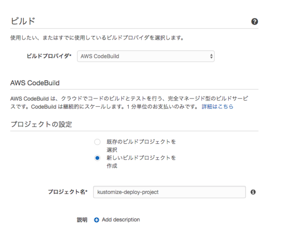Click the blue plus icon for description
The width and height of the screenshot is (281, 236).
pyautogui.click(x=97, y=220)
